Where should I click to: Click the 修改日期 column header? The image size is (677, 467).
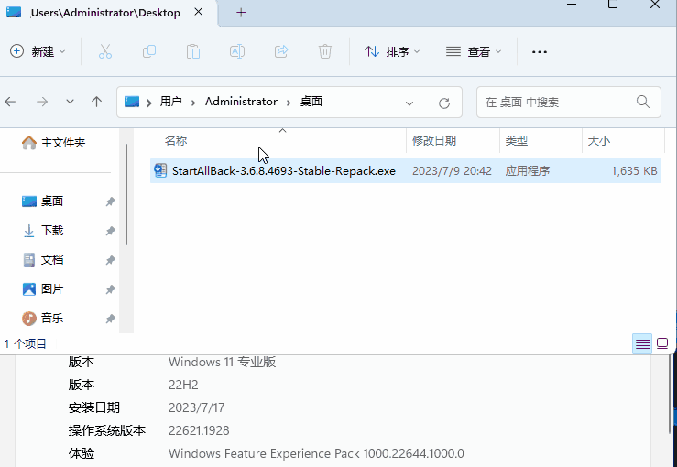click(433, 140)
